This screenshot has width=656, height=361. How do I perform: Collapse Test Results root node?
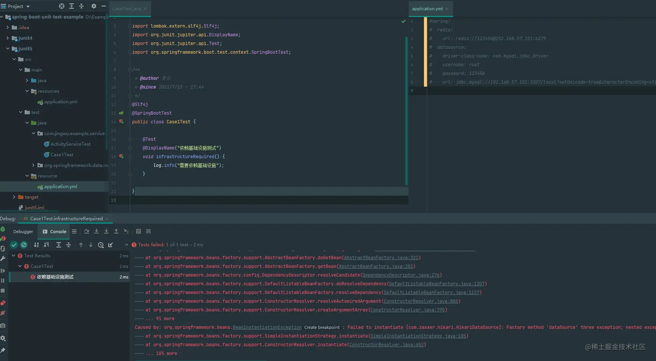[14, 255]
